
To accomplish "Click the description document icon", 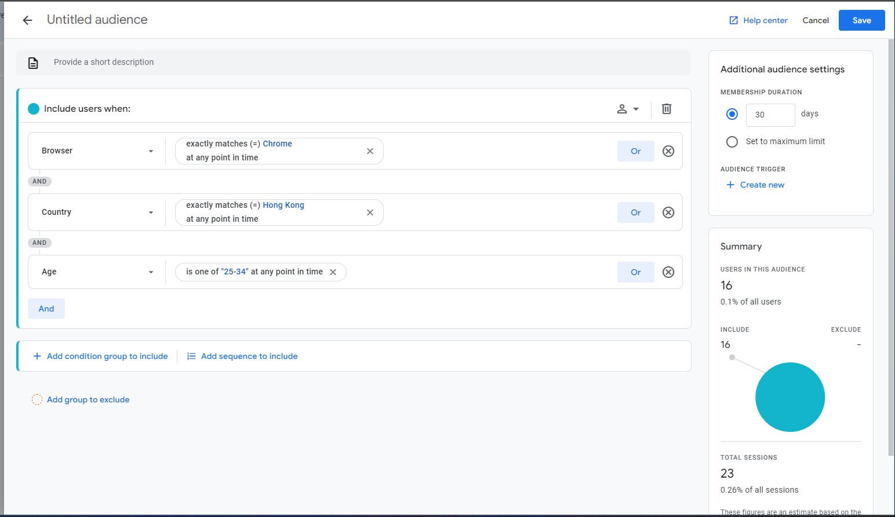I will [x=33, y=63].
